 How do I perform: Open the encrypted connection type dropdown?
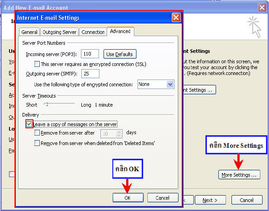coord(170,84)
